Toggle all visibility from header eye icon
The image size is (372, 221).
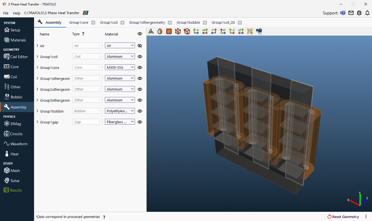click(x=140, y=34)
